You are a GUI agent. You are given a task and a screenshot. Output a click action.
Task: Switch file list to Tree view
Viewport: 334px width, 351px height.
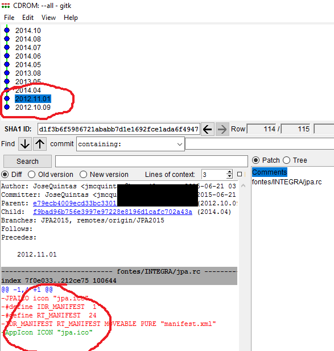(287, 160)
